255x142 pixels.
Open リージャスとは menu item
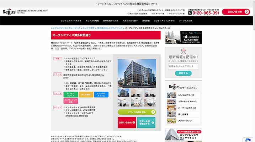(185, 21)
